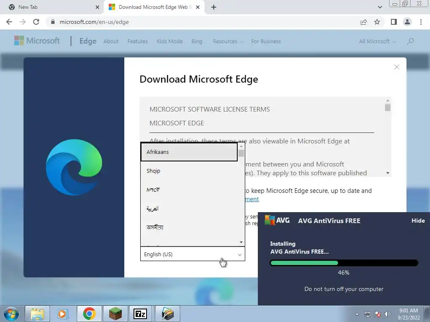Click the AVG logo in the popup

coord(277,220)
